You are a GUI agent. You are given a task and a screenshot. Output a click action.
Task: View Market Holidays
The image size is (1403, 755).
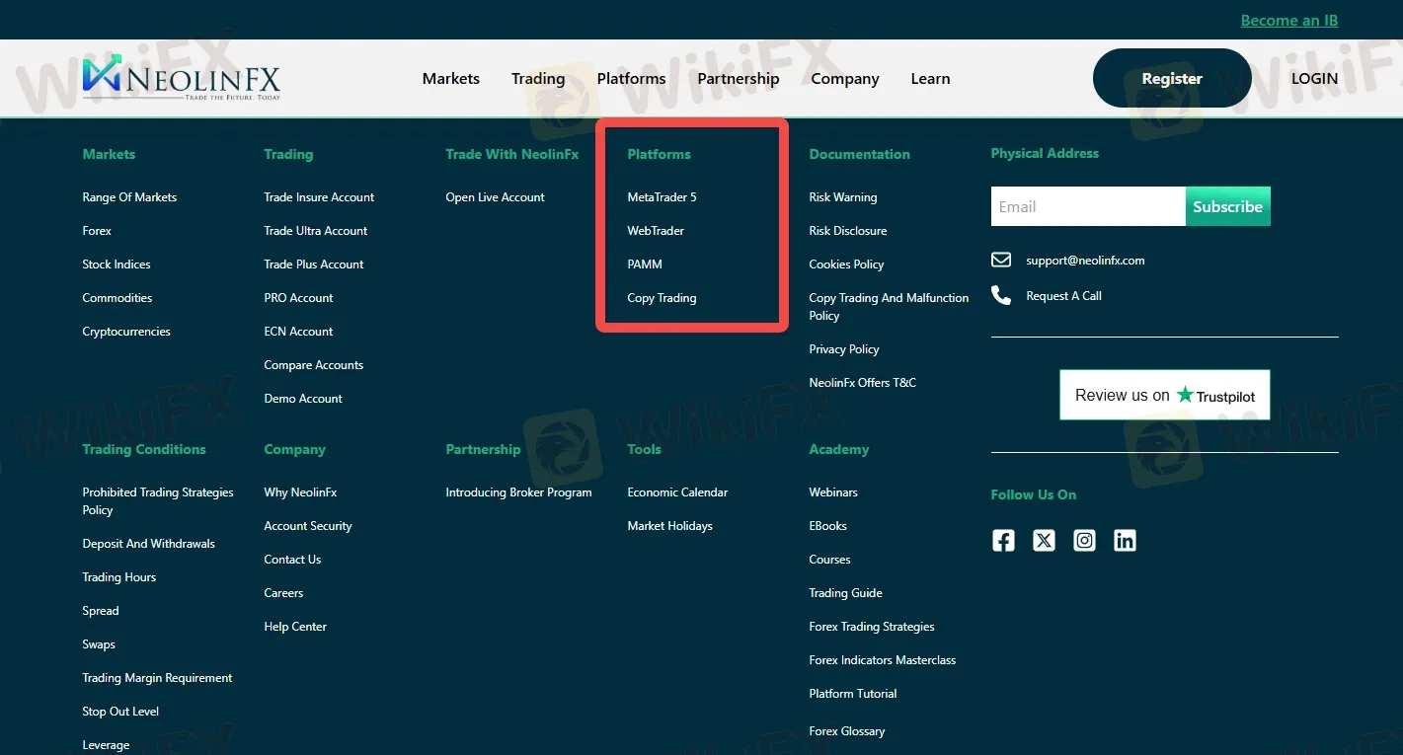pyautogui.click(x=669, y=526)
